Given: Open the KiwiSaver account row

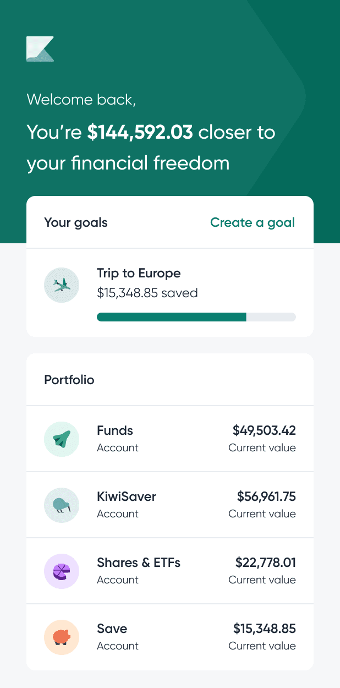Looking at the screenshot, I should pyautogui.click(x=170, y=505).
